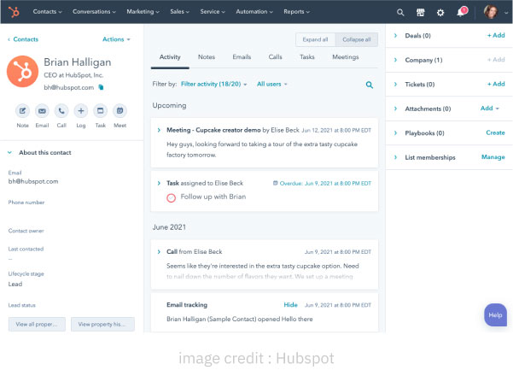Open the Marketing menu
The height and width of the screenshot is (370, 513).
(143, 11)
